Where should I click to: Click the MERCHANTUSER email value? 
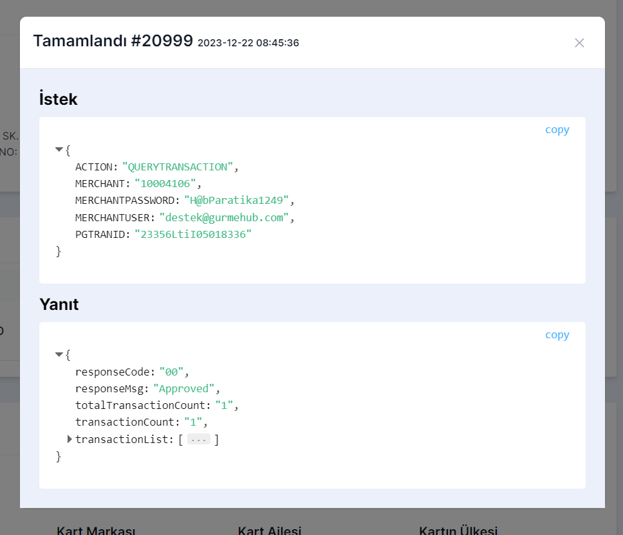224,217
